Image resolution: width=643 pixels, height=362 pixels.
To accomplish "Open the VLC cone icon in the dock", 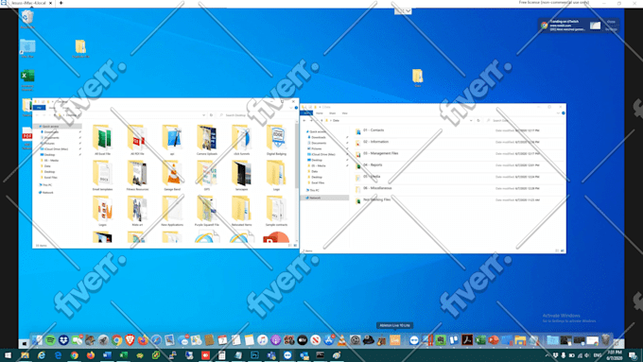I will (x=341, y=340).
